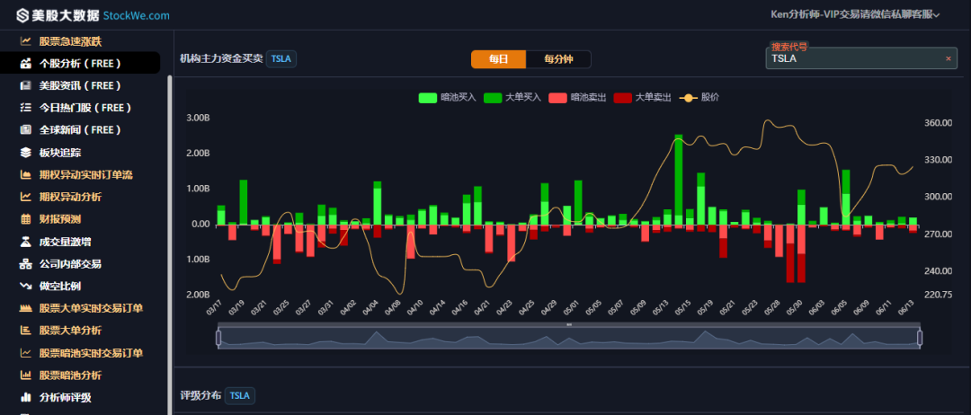
Task: Click the 分析师评级 bar-chart icon
Action: click(25, 397)
